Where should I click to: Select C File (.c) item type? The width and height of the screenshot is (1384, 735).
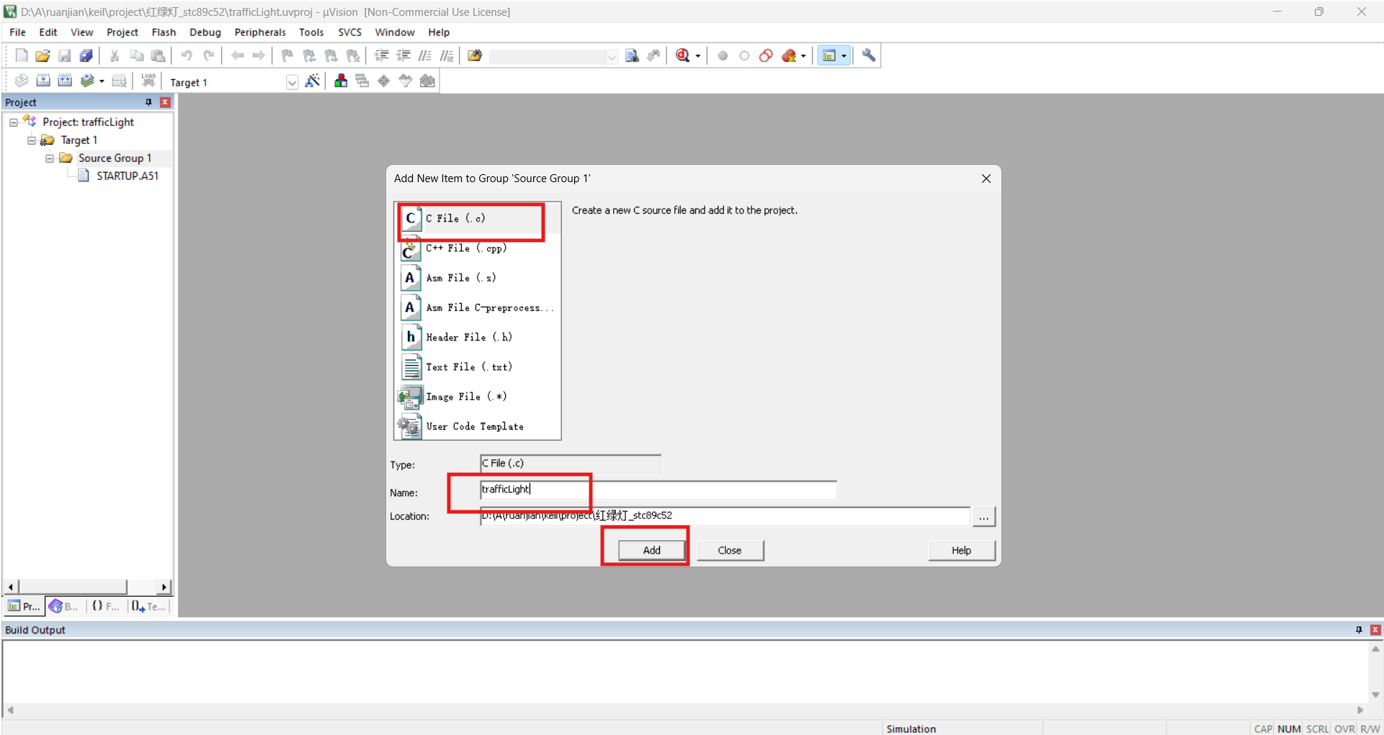coord(478,219)
